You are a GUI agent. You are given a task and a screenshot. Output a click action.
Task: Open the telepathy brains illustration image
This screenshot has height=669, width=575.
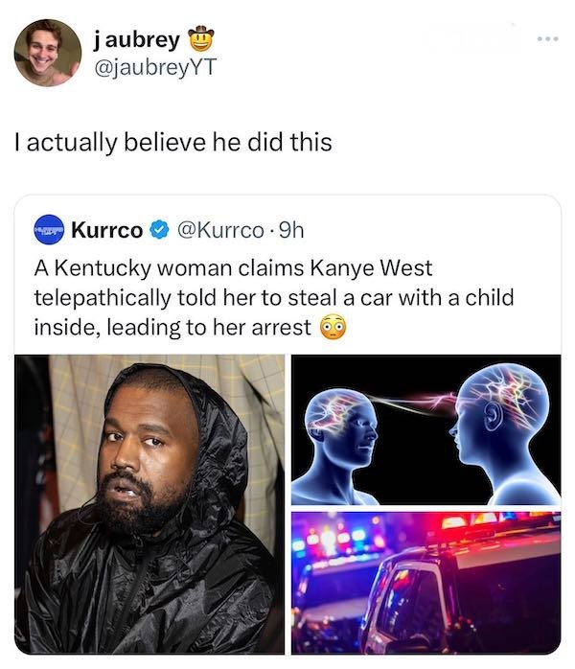(425, 429)
